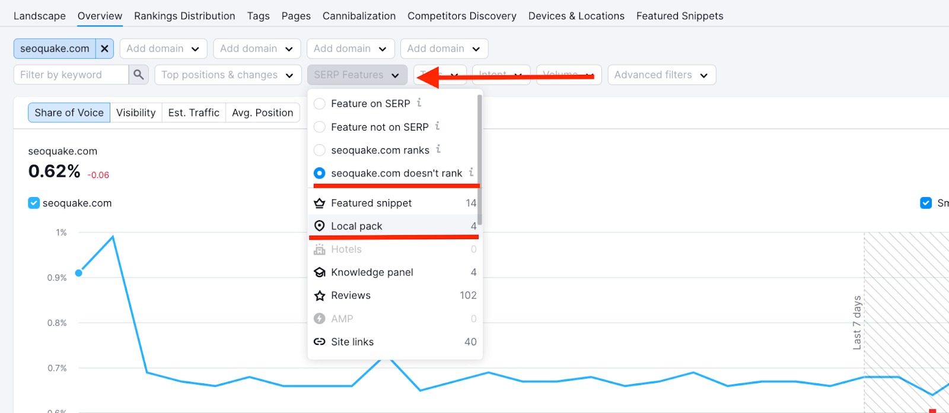Viewport: 949px width, 413px height.
Task: Click the seoquake.com domain chip
Action: 55,49
